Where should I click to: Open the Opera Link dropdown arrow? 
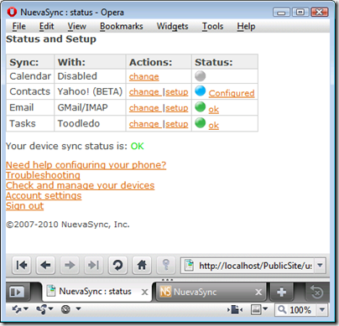(x=26, y=309)
